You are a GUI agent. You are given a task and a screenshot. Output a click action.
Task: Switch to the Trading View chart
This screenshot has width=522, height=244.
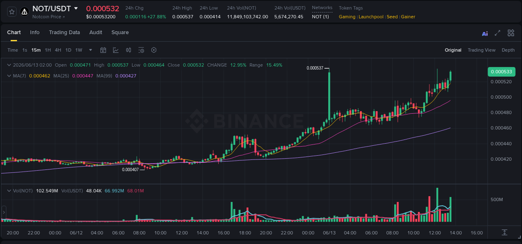coord(481,50)
